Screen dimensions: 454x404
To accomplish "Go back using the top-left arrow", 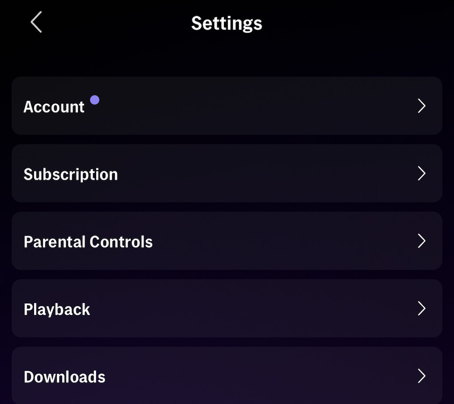I will (x=36, y=22).
